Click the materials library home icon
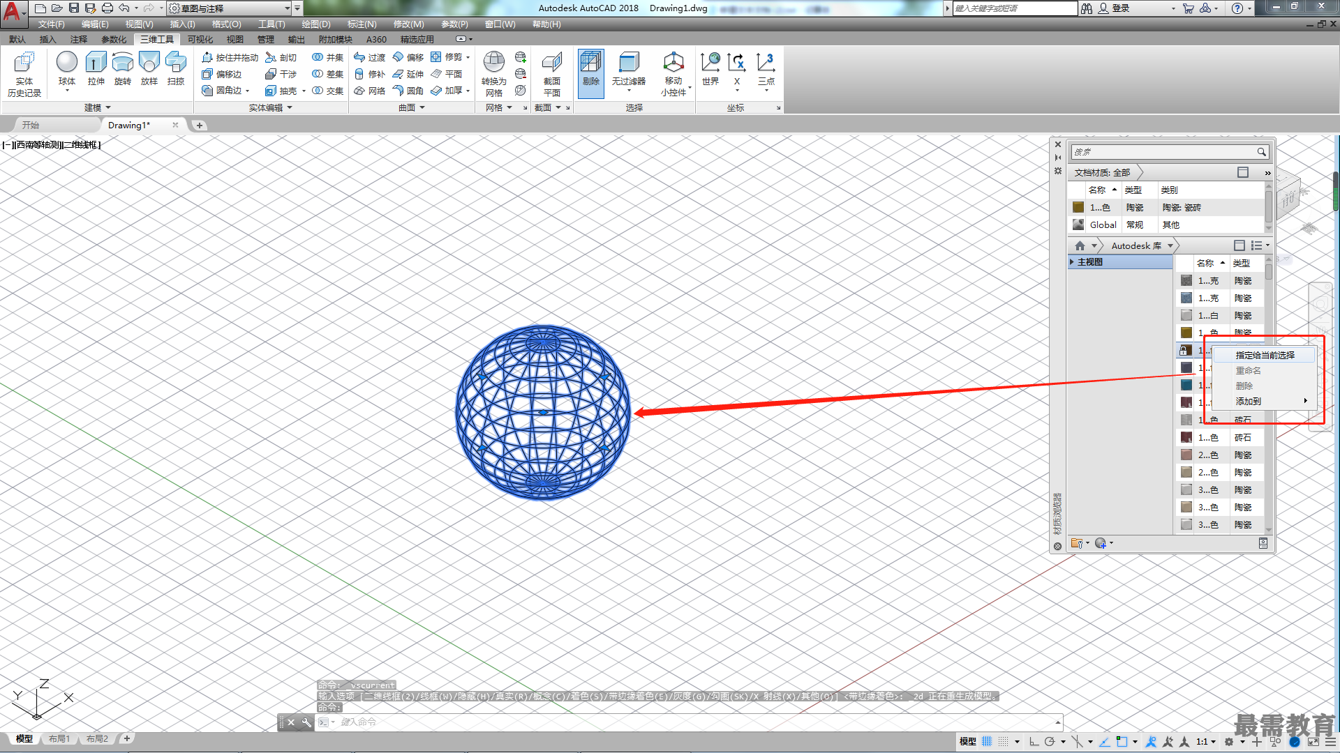The width and height of the screenshot is (1340, 753). pos(1080,245)
